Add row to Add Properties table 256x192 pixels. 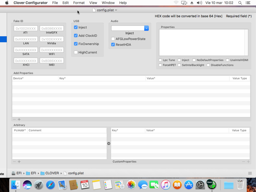click(x=19, y=119)
